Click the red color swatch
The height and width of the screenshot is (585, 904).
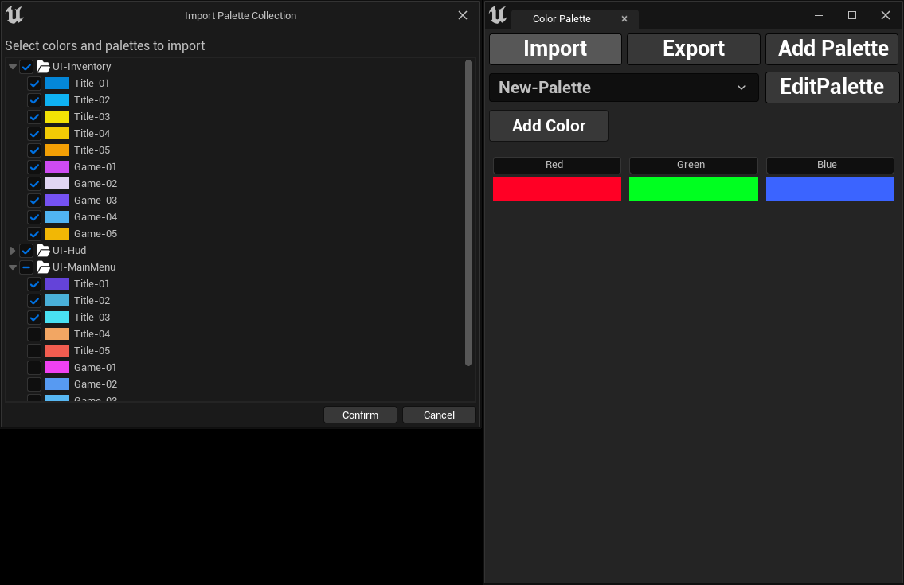[557, 189]
